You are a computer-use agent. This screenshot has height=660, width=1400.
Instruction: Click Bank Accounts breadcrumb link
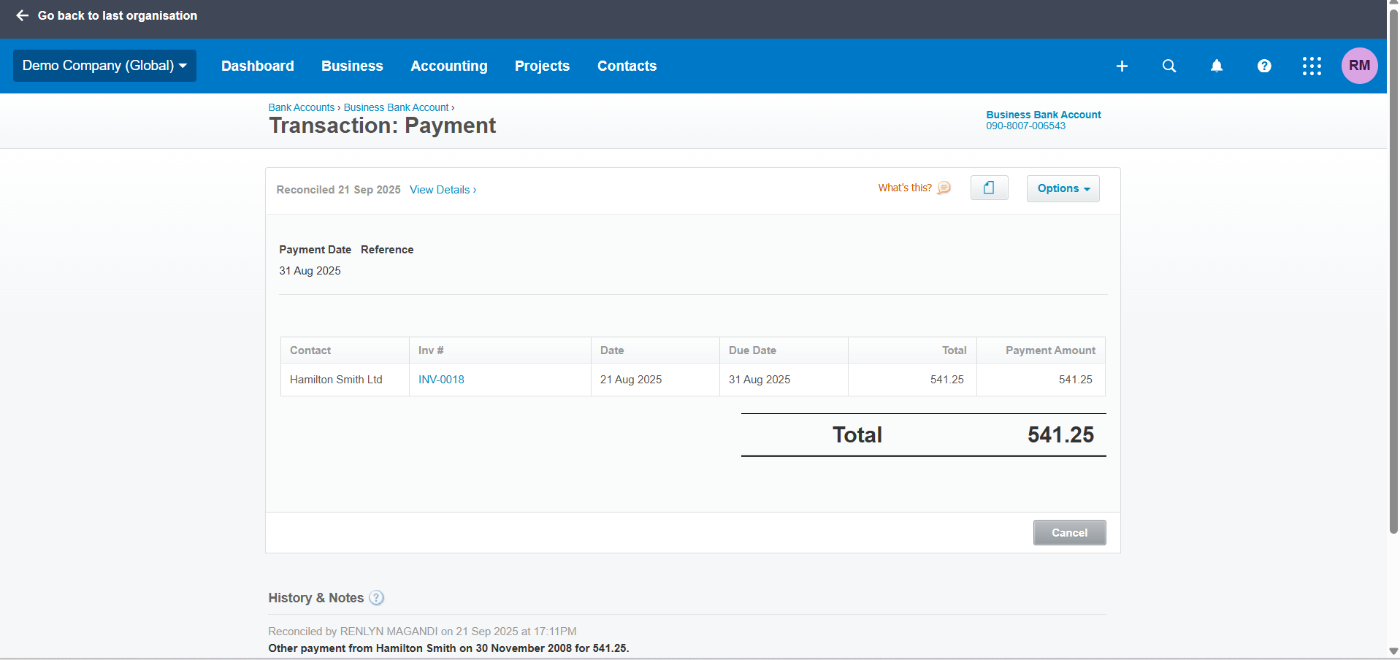click(301, 107)
